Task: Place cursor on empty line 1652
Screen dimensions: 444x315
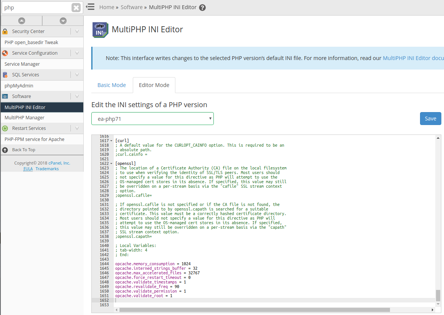Action: 275,300
